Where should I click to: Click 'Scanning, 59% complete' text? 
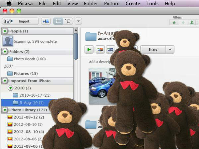tap(35, 41)
